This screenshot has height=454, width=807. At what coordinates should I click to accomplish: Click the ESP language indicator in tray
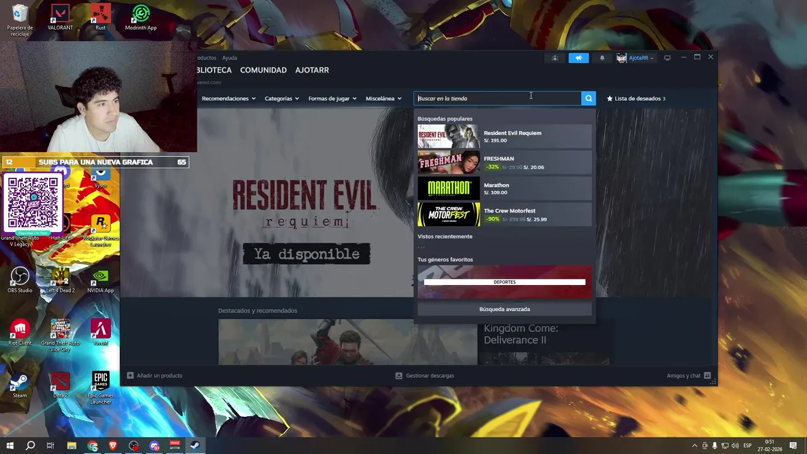tap(748, 446)
